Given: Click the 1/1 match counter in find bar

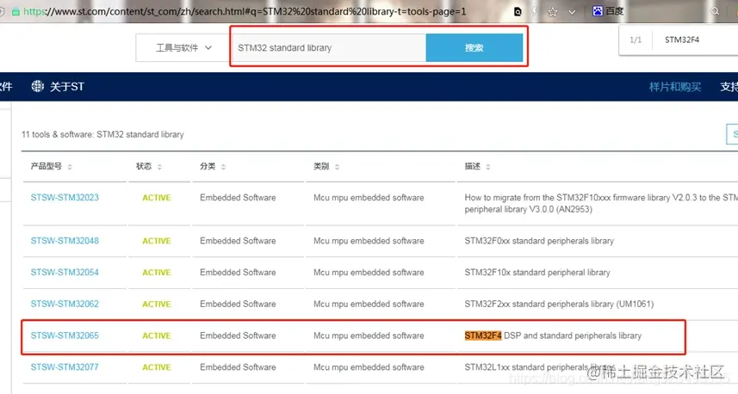Looking at the screenshot, I should coord(636,40).
